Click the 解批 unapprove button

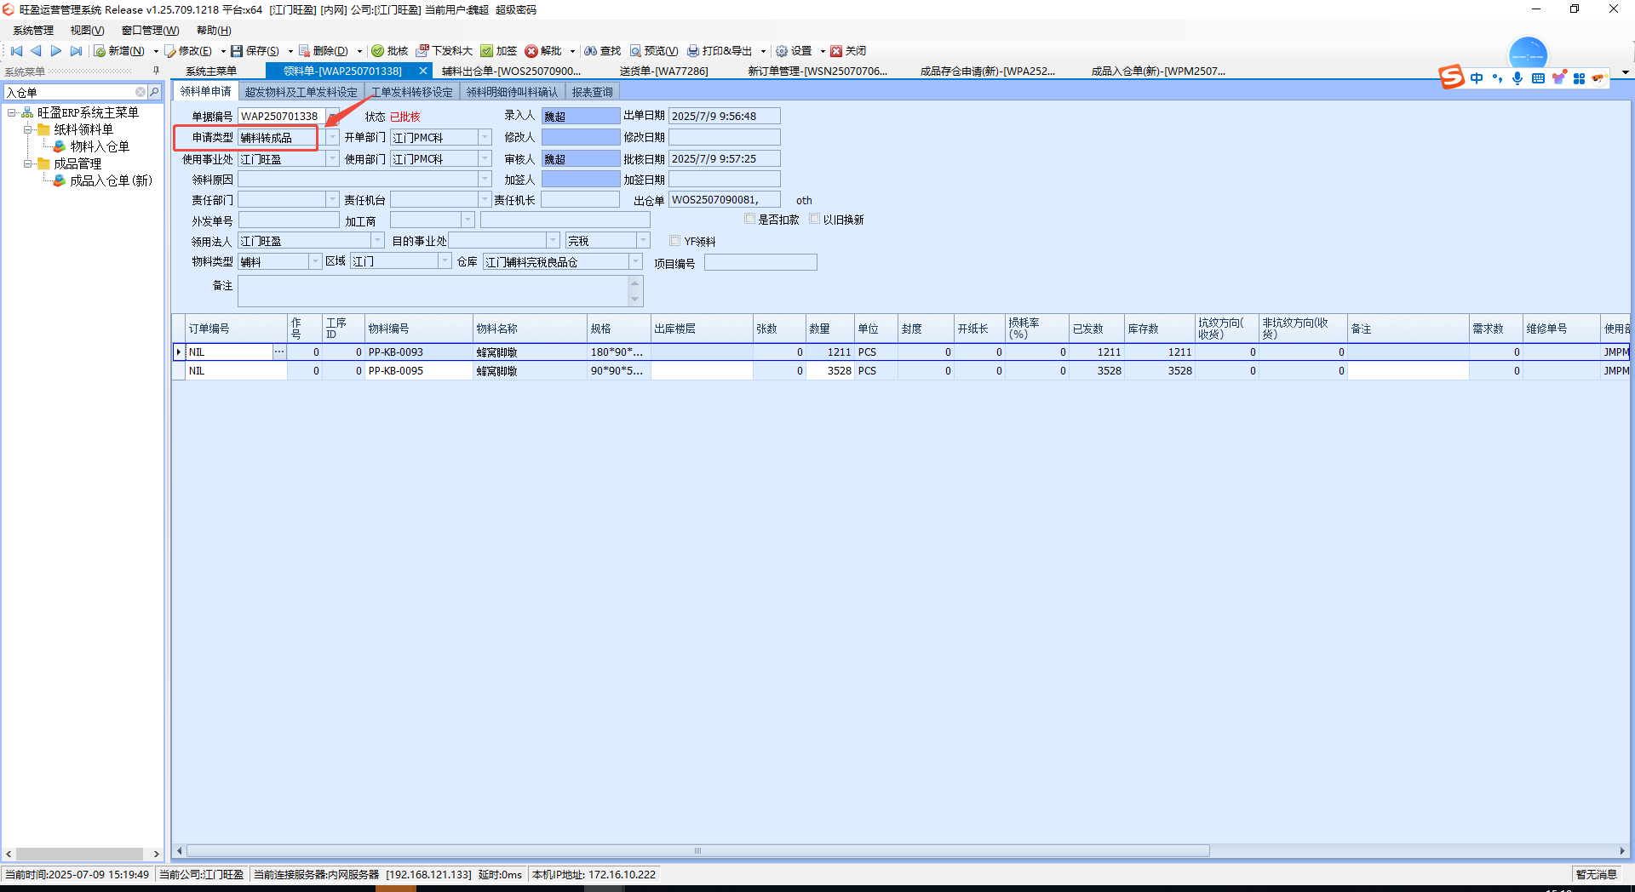[x=544, y=51]
